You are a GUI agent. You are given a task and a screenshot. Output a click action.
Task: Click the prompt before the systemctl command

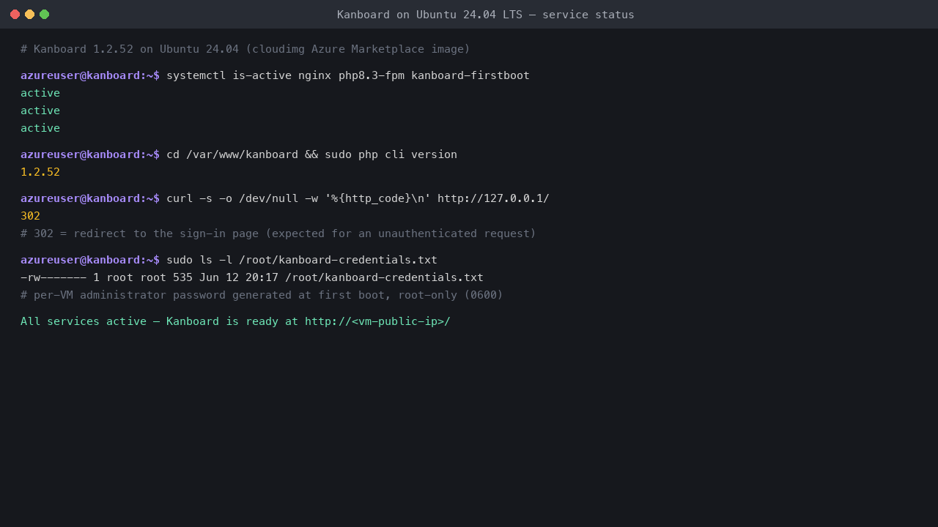90,75
